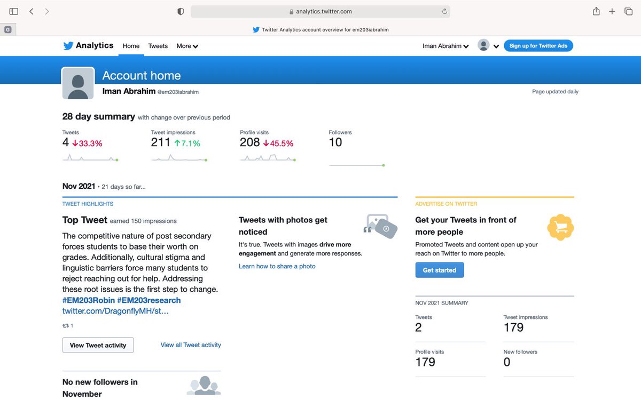
Task: Click Nov 2021 summary New followers 0
Action: click(507, 362)
